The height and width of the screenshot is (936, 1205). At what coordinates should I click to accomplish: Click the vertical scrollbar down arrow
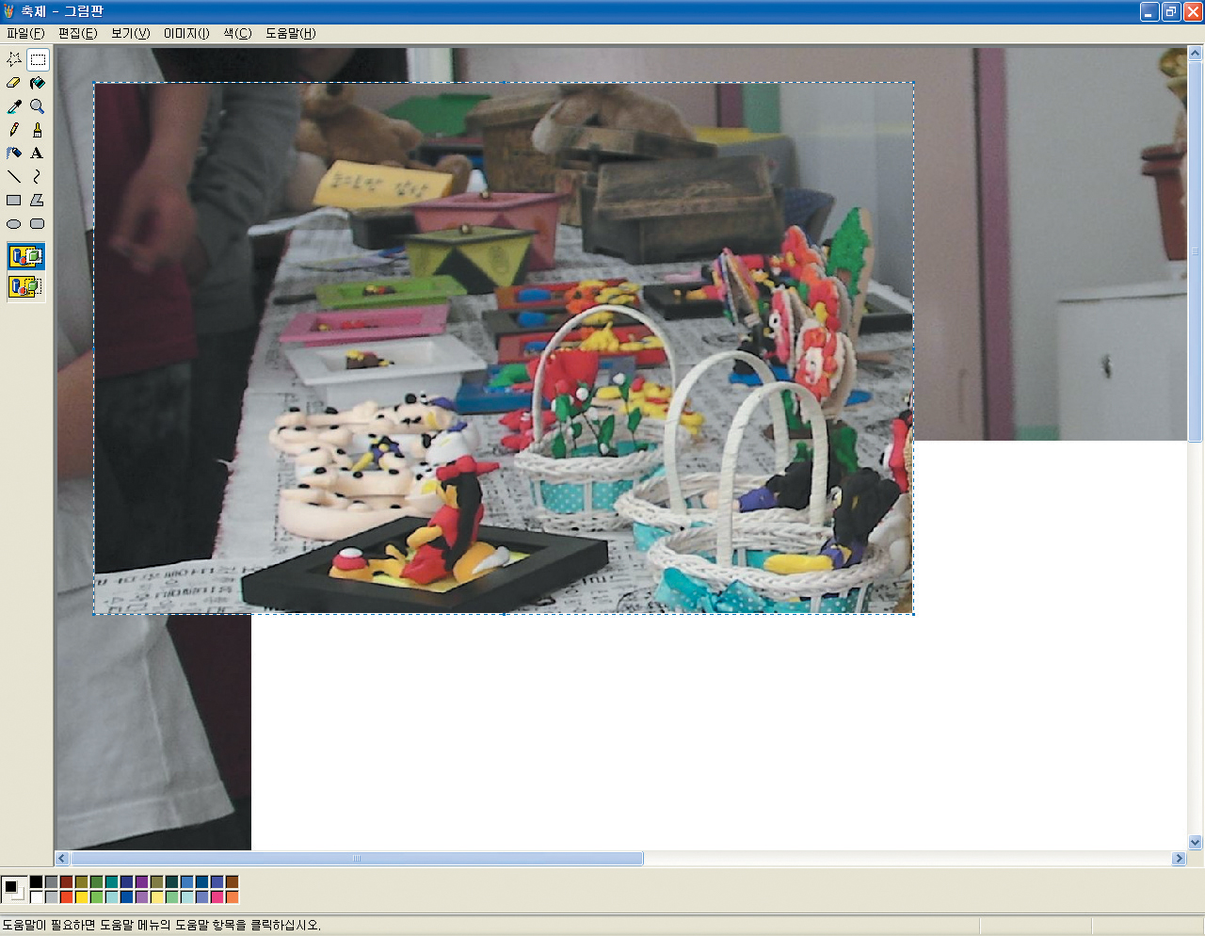point(1196,843)
